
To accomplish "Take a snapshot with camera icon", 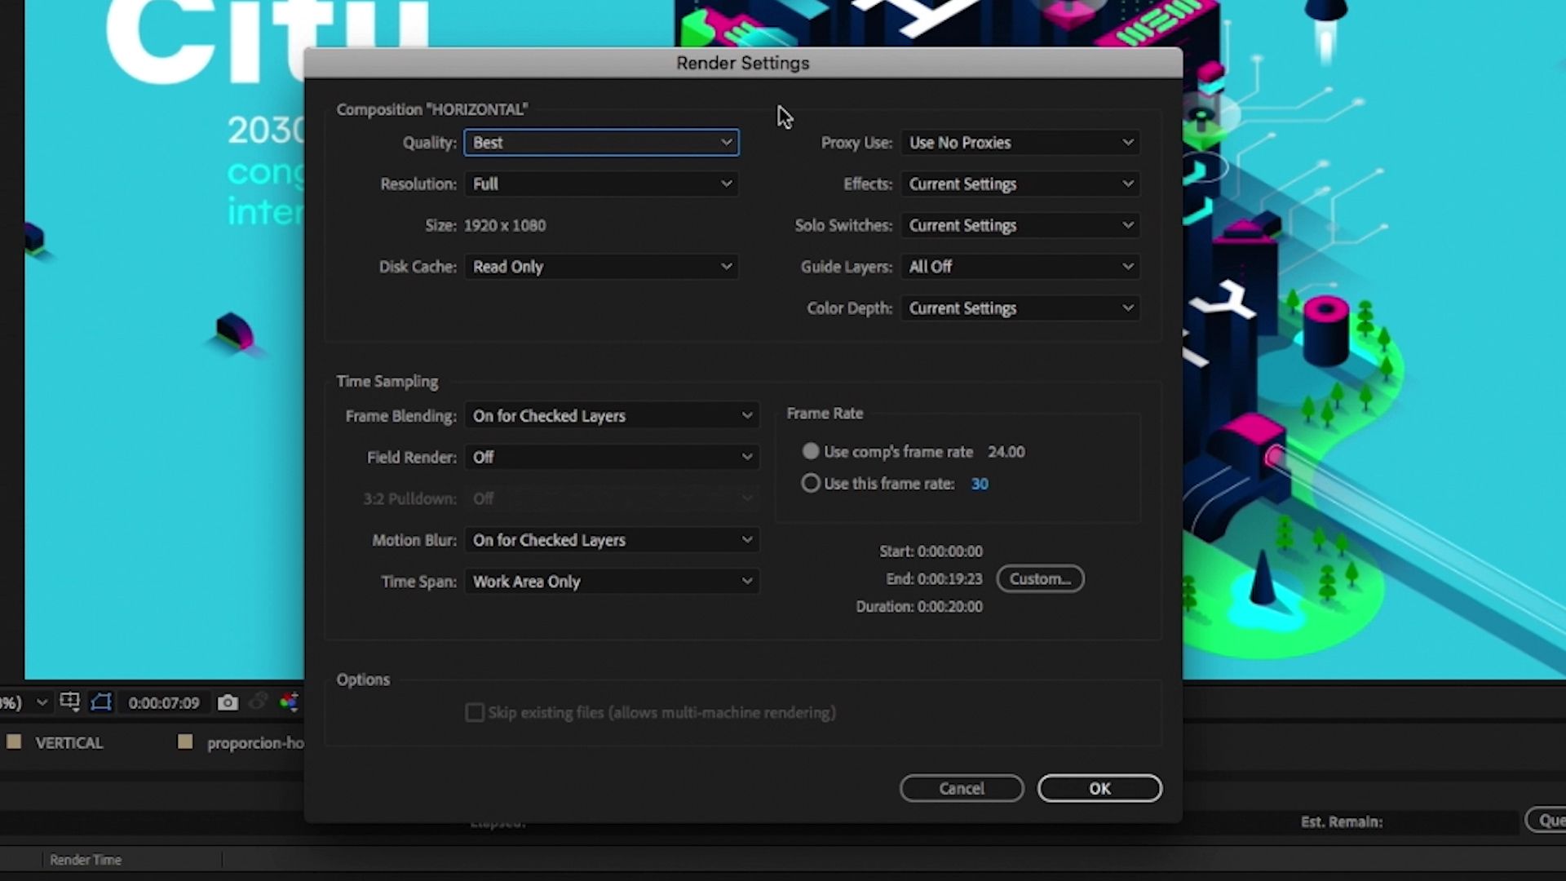I will tap(228, 702).
